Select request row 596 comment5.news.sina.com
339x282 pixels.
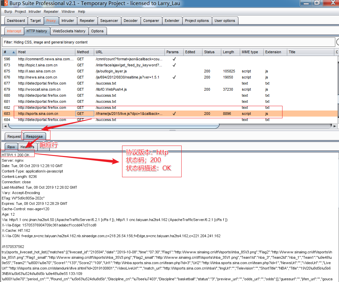point(170,59)
